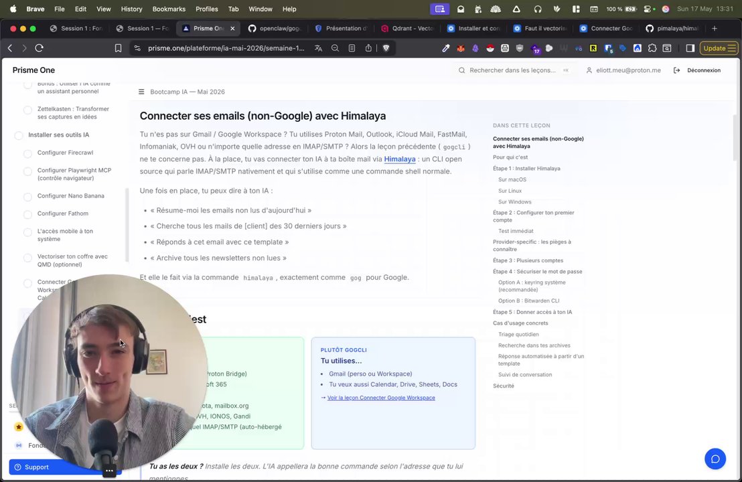Open the extension with purple 17 badge
Viewport: 742px width, 482px height.
(x=535, y=49)
